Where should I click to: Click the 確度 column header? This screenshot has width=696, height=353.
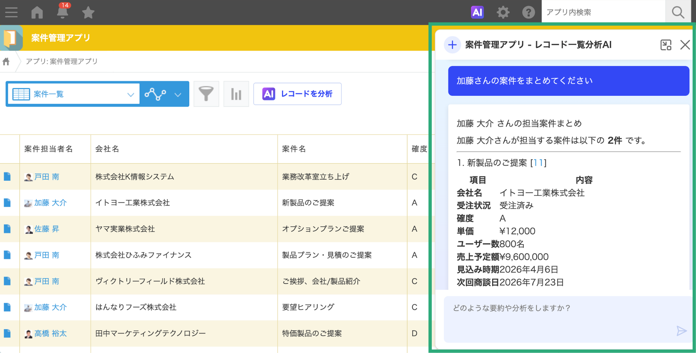coord(419,149)
